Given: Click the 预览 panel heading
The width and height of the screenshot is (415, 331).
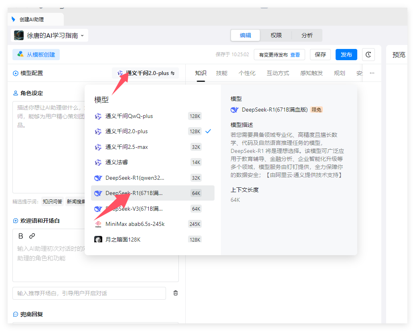Looking at the screenshot, I should coord(399,55).
